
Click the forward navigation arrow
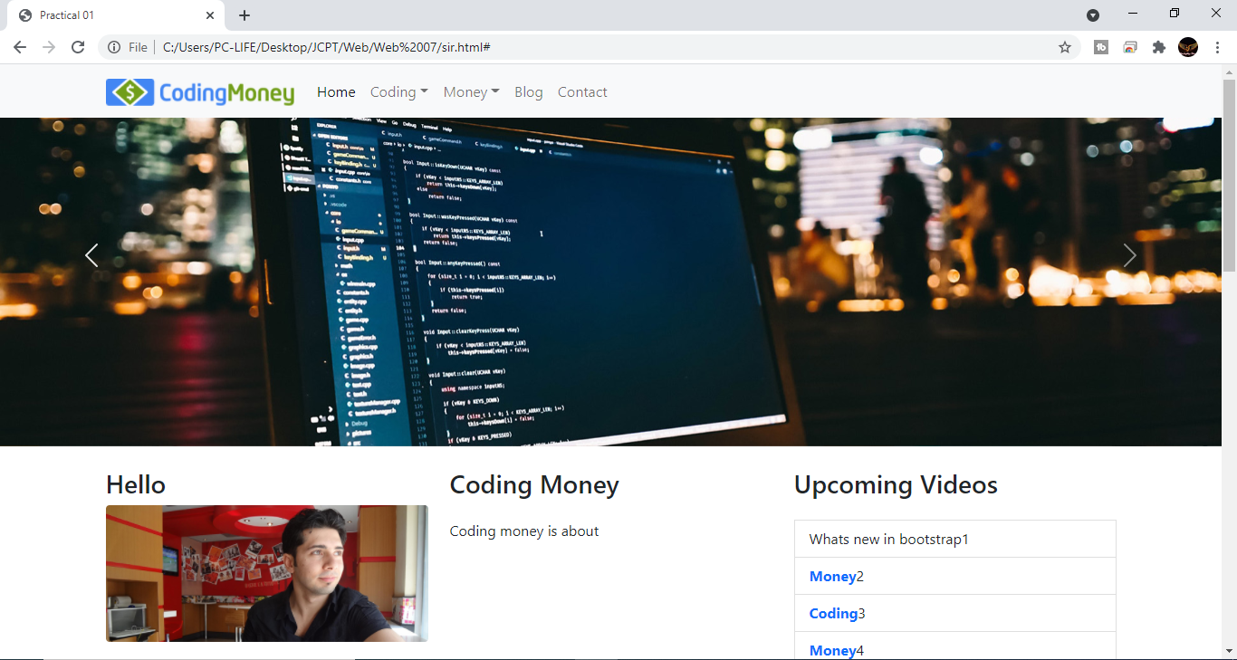pos(49,46)
